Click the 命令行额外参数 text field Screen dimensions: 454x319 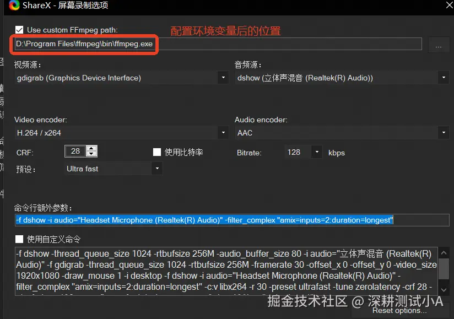click(232, 220)
